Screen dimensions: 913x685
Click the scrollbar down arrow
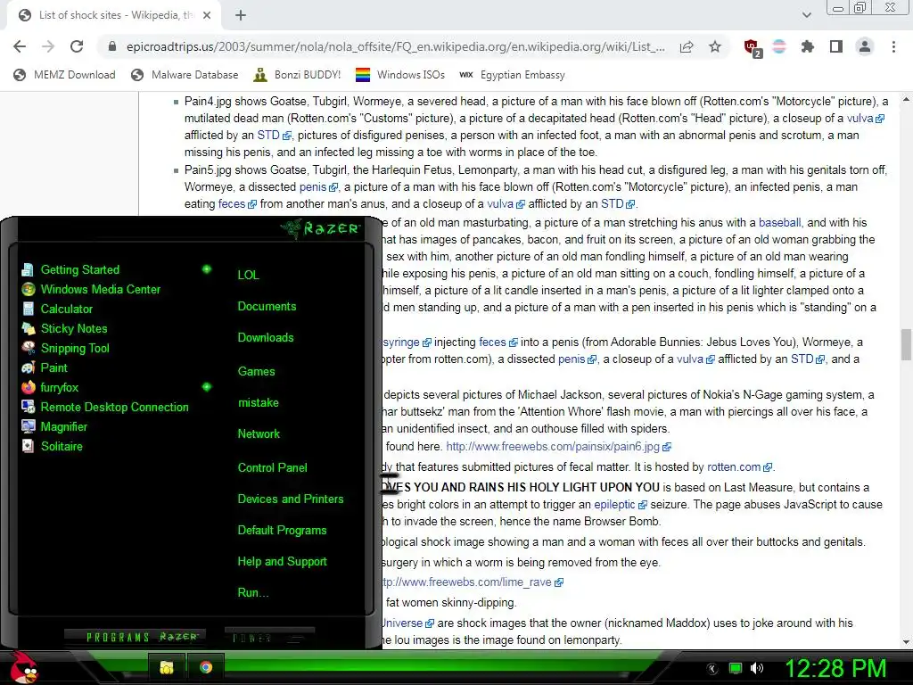[x=906, y=642]
